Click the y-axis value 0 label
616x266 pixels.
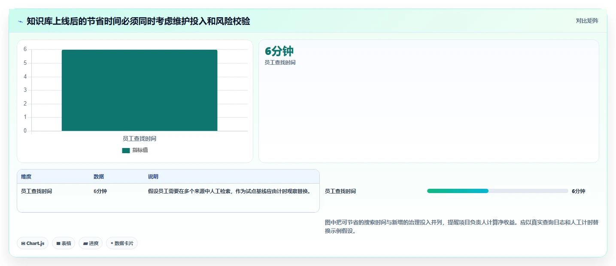click(x=25, y=131)
